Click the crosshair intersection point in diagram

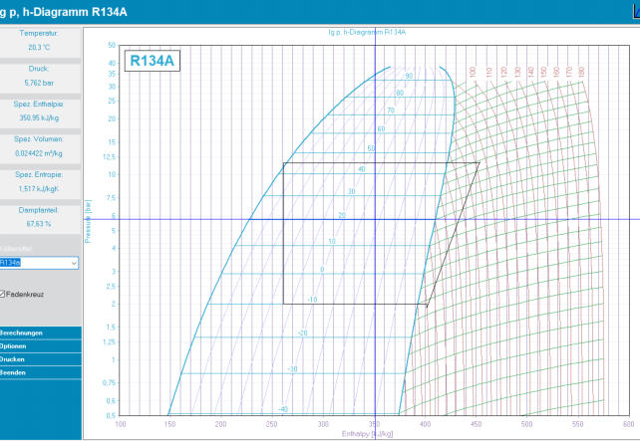pos(375,219)
